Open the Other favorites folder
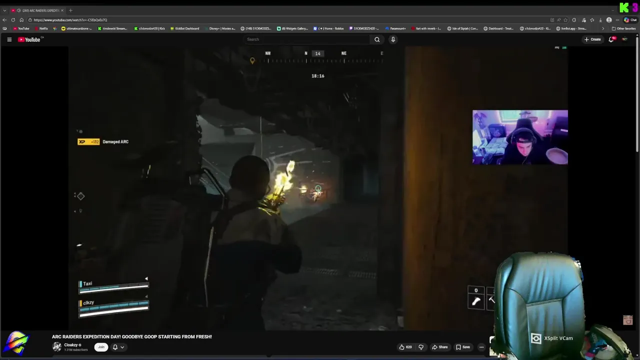Viewport: 640px width, 360px height. (623, 28)
